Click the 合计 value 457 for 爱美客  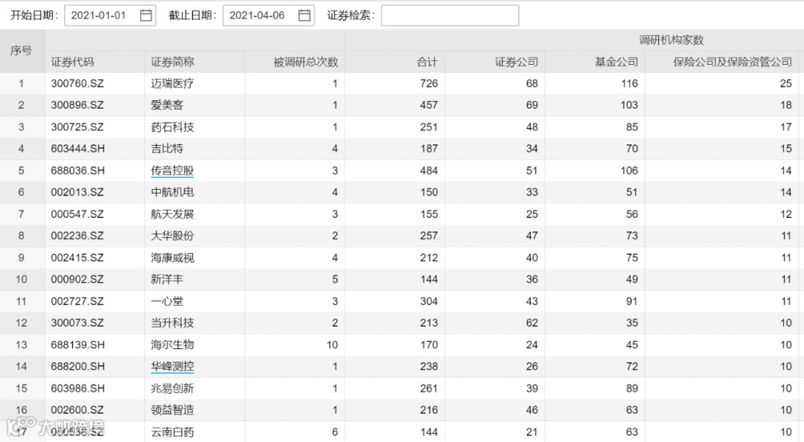tap(429, 105)
